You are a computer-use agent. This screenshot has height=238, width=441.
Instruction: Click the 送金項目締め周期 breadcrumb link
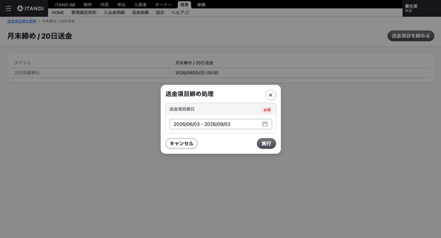click(x=22, y=21)
